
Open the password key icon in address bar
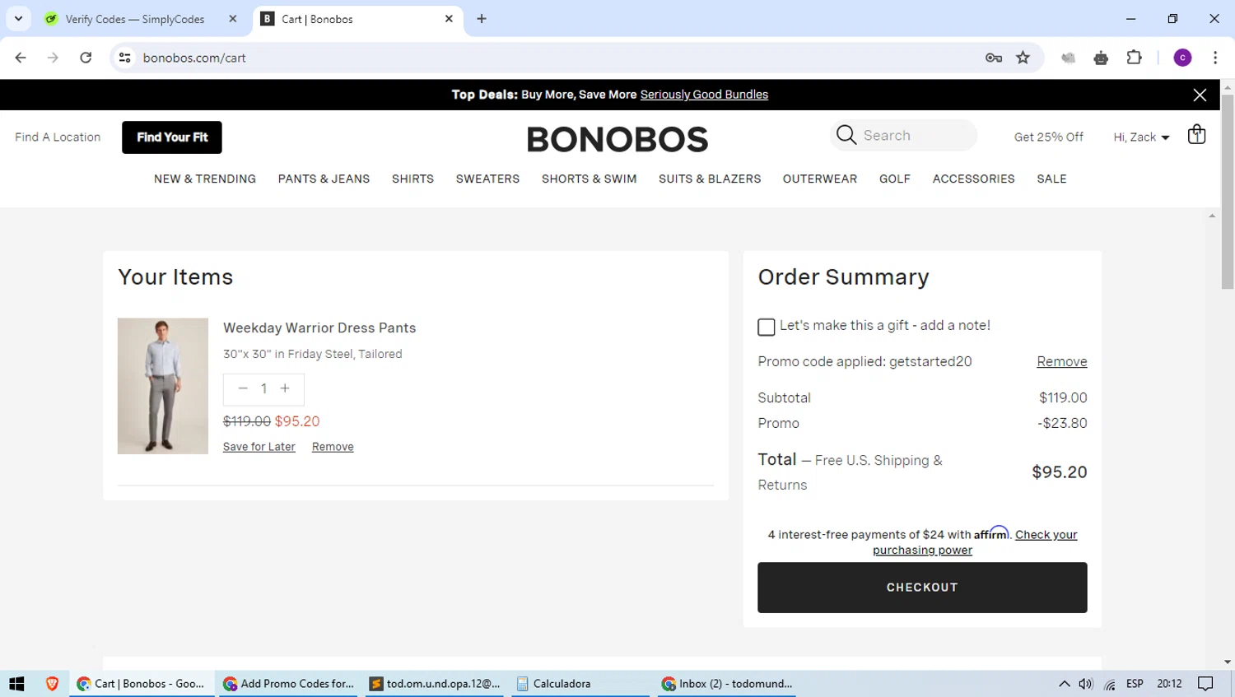994,58
